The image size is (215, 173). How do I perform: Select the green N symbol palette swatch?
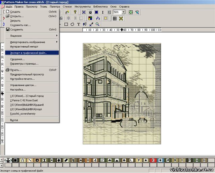pos(197,160)
